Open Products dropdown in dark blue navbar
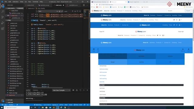Viewport: 194px width, 109px height. coord(160,15)
